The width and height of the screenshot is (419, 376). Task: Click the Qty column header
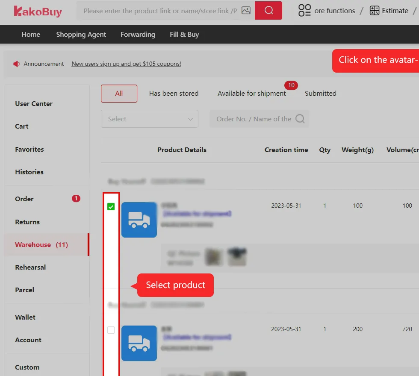point(325,150)
